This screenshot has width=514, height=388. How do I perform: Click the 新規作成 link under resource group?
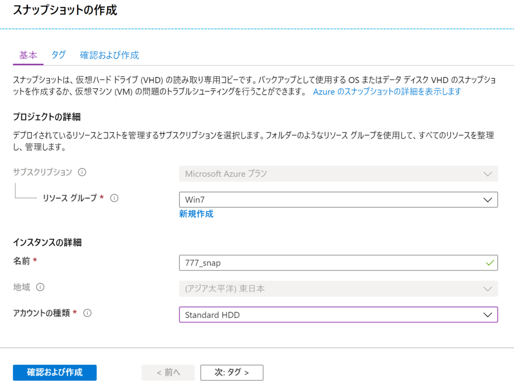pos(196,214)
